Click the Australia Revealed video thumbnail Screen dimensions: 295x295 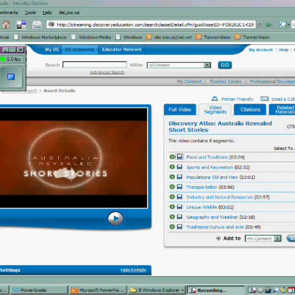click(74, 158)
